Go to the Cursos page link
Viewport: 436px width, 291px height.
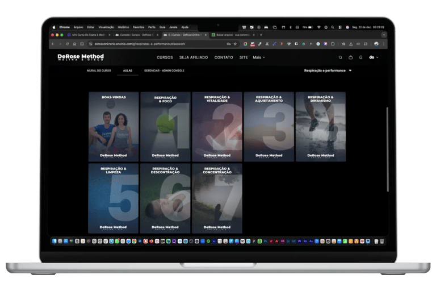(165, 57)
